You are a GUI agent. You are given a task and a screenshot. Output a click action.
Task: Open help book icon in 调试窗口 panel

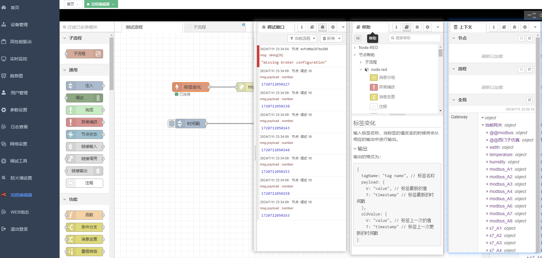pos(312,27)
